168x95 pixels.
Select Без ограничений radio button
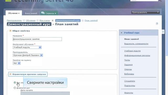(x=15, y=83)
